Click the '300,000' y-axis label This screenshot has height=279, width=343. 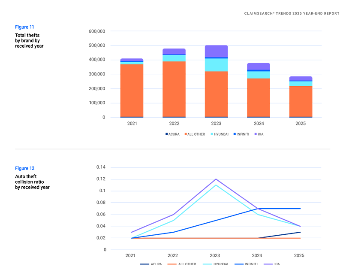pos(97,74)
